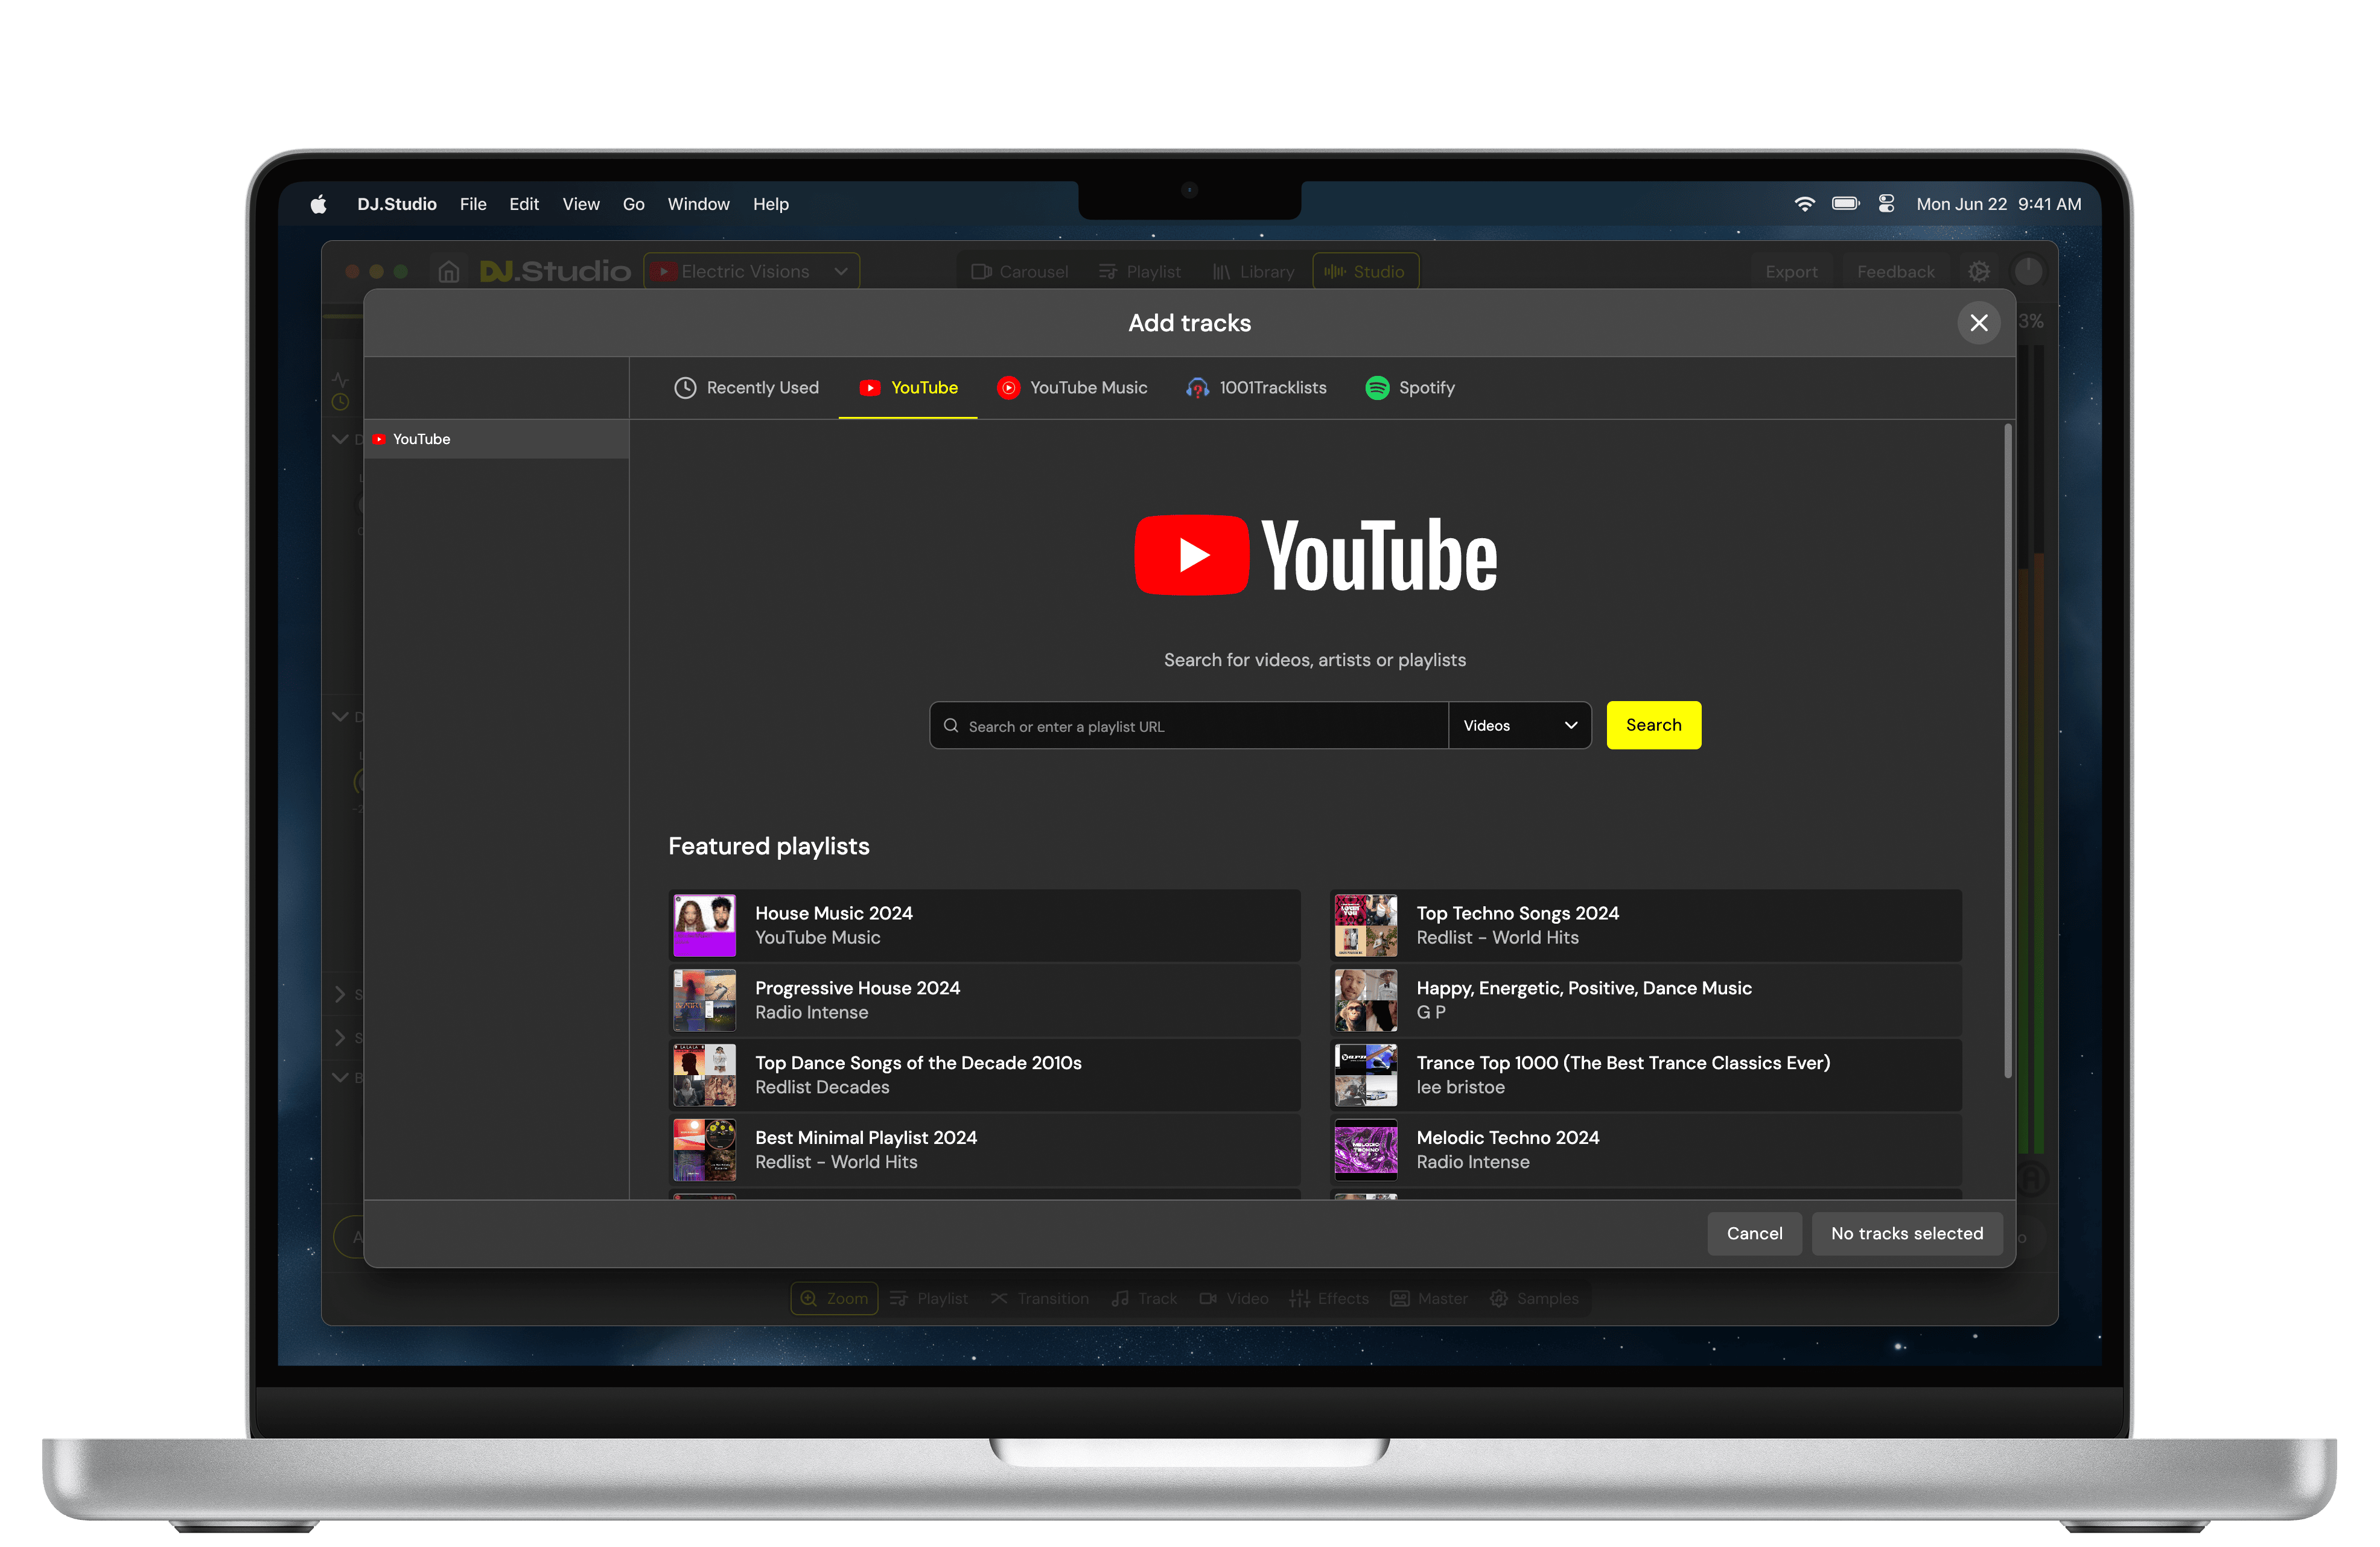Click the home icon in DJ.Studio window
Image resolution: width=2380 pixels, height=1547 pixels.
click(449, 272)
